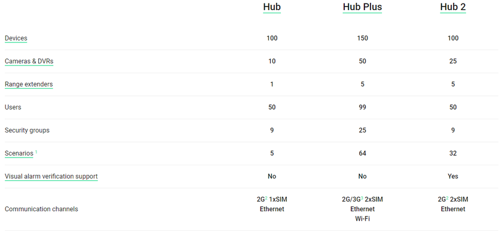Image resolution: width=502 pixels, height=244 pixels.
Task: Click footnote 2 in Hub's 2G entry
Action: click(x=265, y=197)
